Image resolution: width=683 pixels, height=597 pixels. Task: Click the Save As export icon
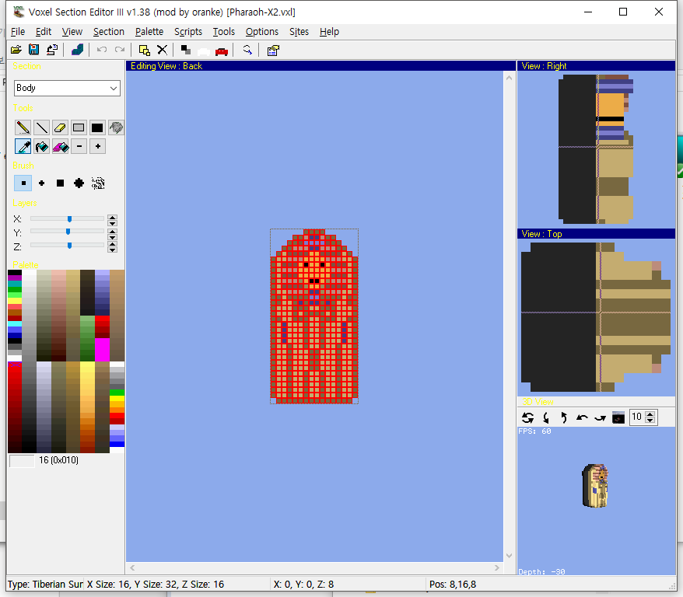(52, 50)
